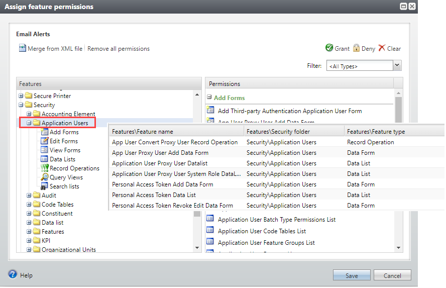
Task: Select App User Convert Proxy User Record Operation row
Action: [277, 142]
